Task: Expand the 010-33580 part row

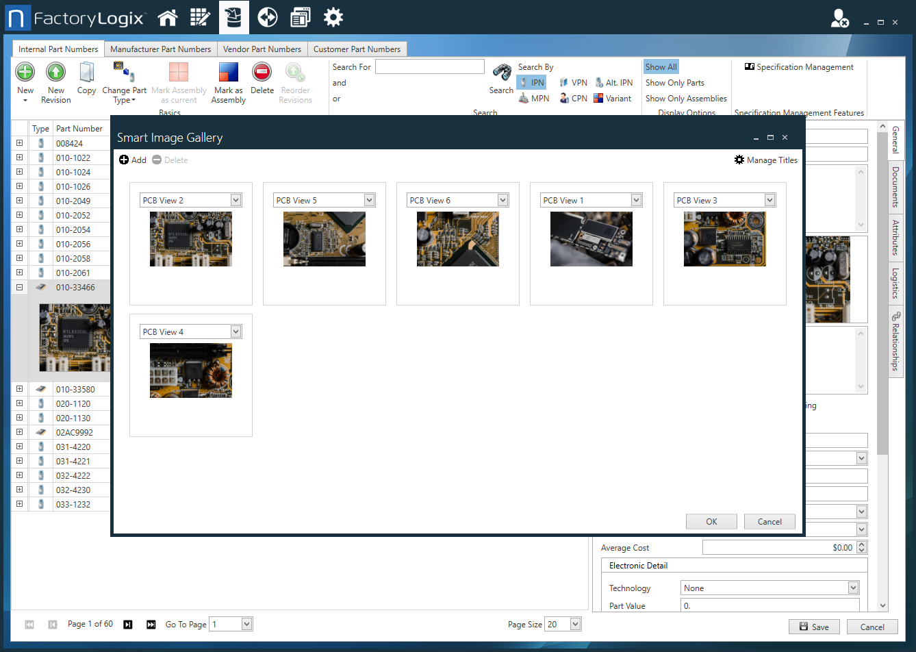Action: (x=19, y=389)
